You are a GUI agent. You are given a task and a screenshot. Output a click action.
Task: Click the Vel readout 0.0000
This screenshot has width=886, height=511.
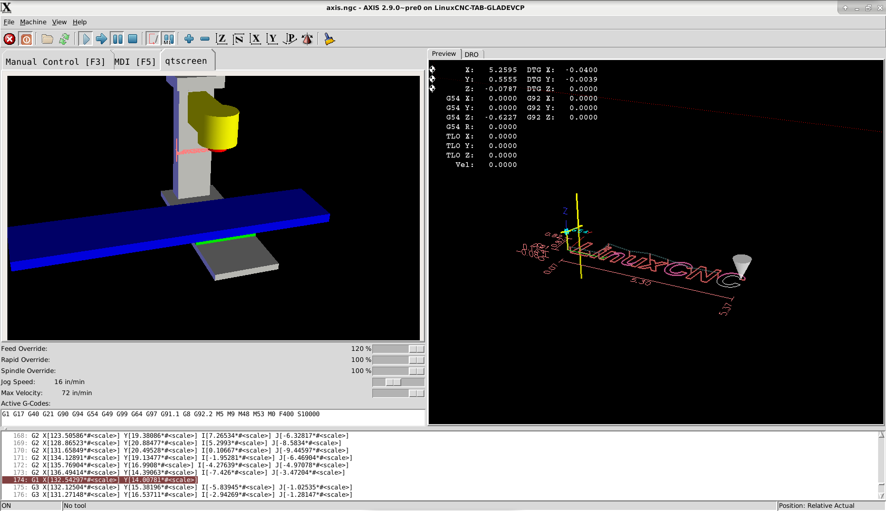[503, 165]
